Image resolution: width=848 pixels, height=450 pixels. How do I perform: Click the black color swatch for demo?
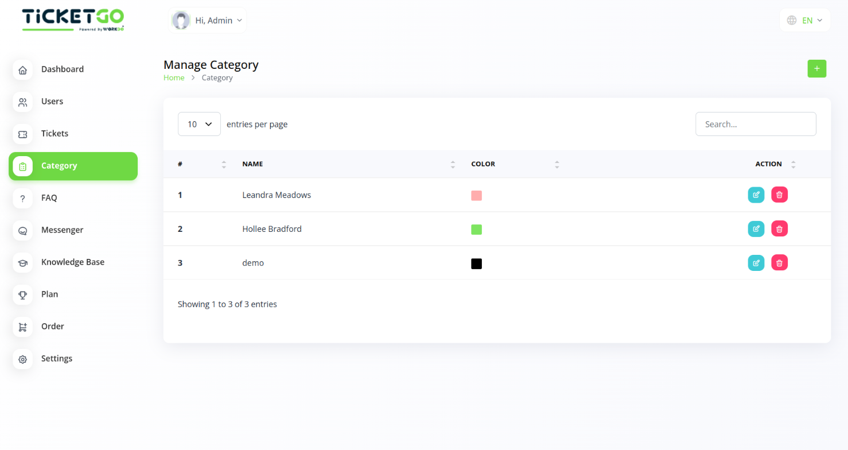[x=476, y=263]
